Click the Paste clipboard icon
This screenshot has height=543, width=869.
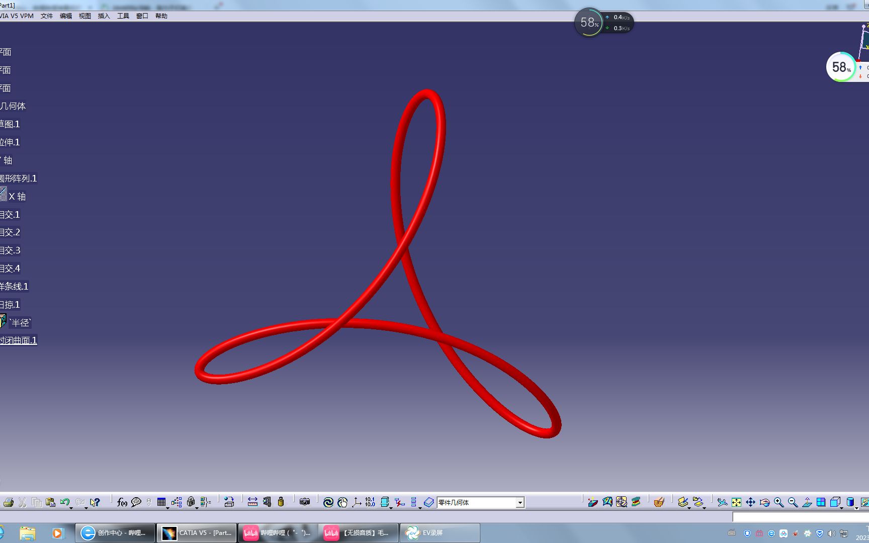(x=50, y=502)
